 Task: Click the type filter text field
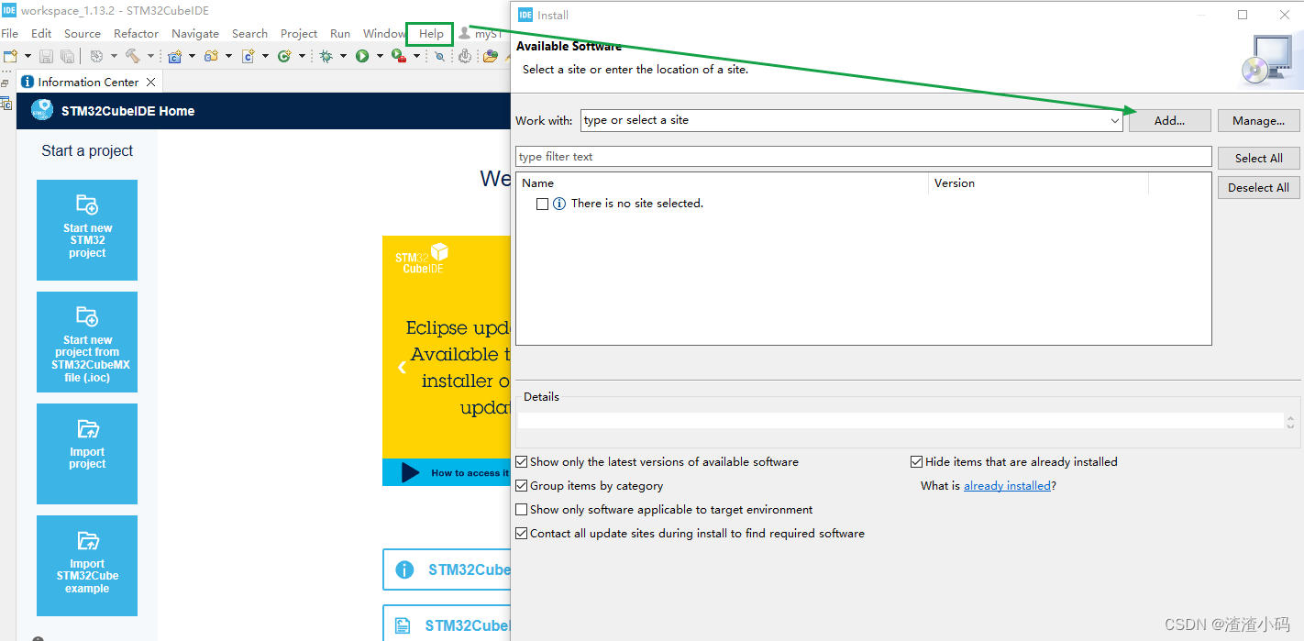click(x=864, y=157)
